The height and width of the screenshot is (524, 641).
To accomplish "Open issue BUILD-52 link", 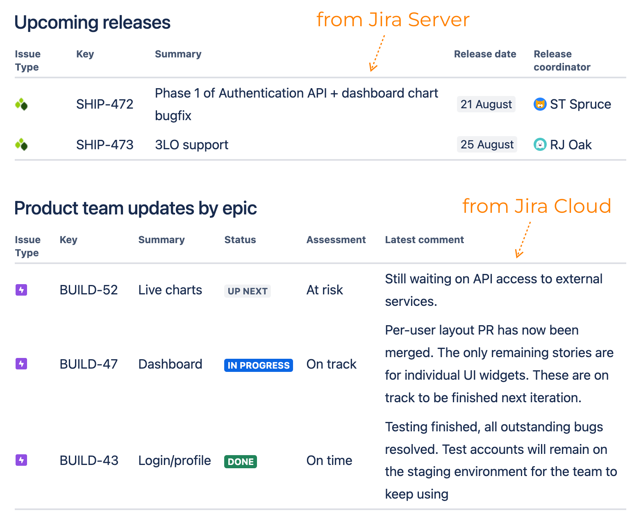I will [x=89, y=290].
